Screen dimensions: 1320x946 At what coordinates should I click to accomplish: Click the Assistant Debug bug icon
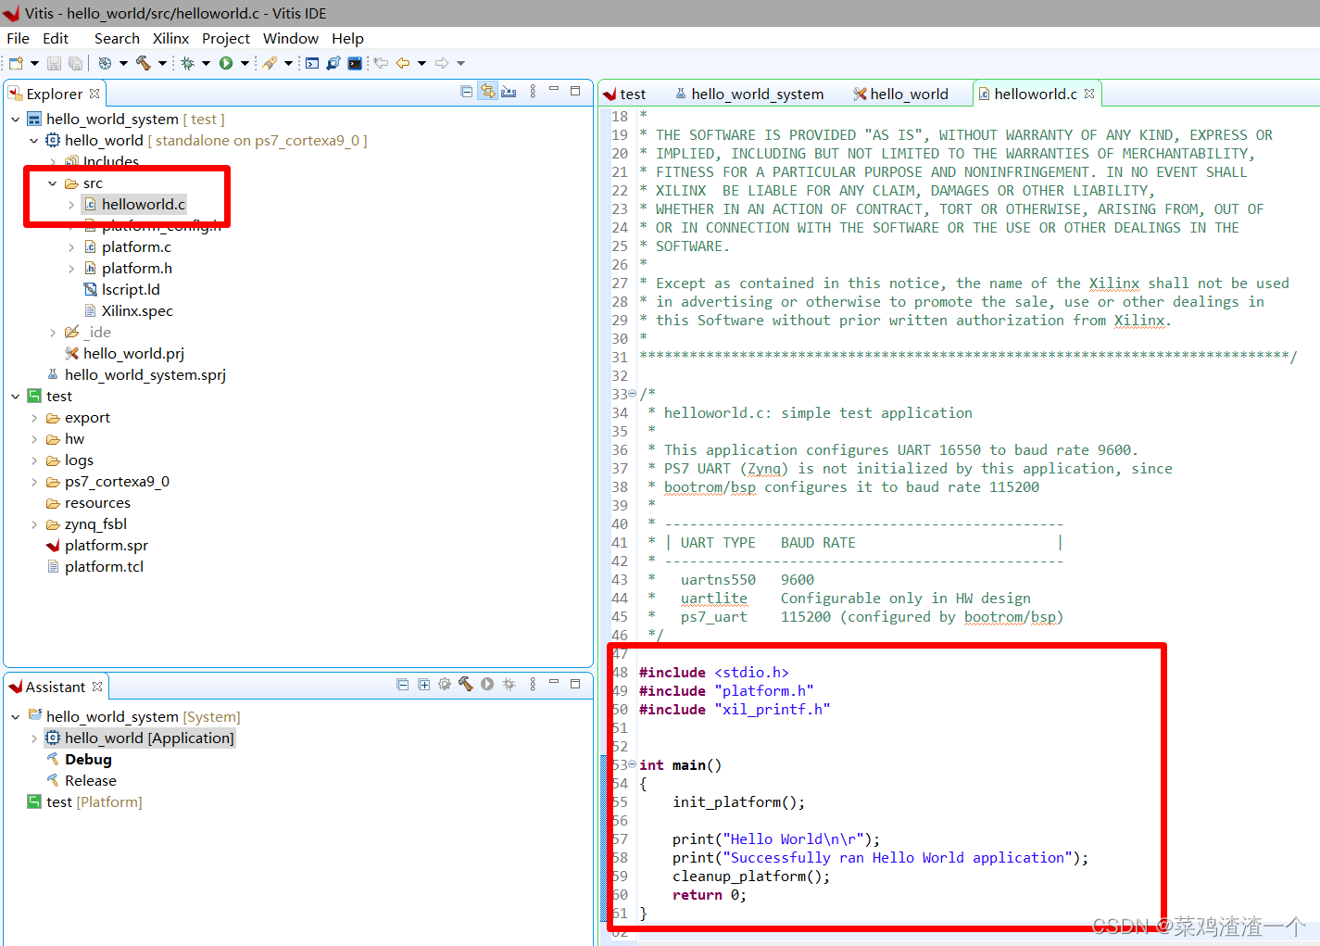tap(509, 684)
